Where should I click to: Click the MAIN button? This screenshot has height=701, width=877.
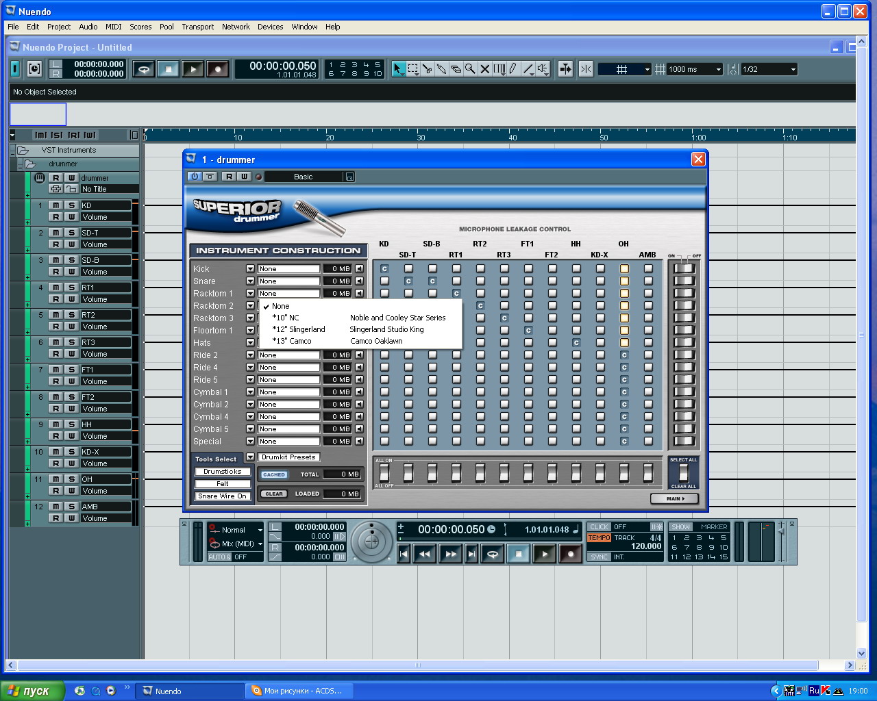pyautogui.click(x=674, y=498)
